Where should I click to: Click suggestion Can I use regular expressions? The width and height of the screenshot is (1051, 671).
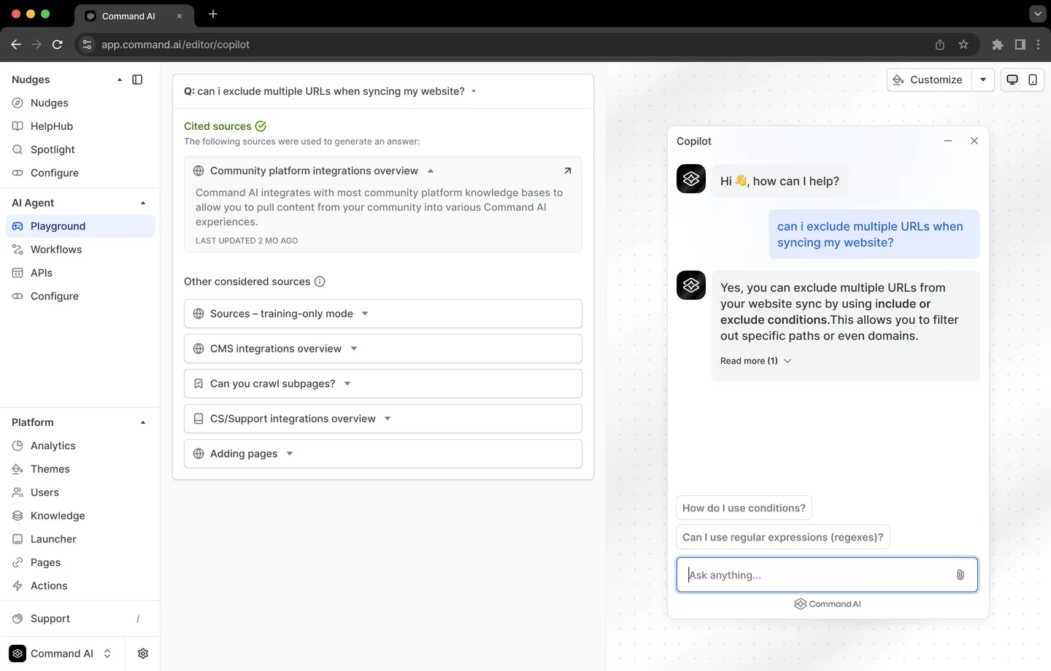tap(782, 538)
